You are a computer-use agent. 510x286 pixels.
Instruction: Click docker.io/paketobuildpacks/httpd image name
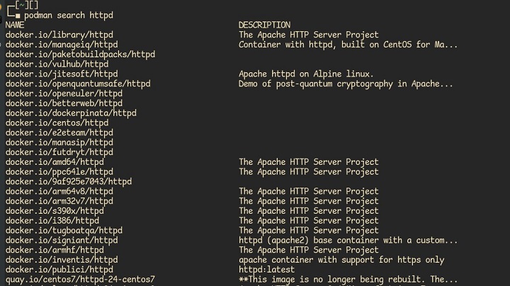point(80,55)
